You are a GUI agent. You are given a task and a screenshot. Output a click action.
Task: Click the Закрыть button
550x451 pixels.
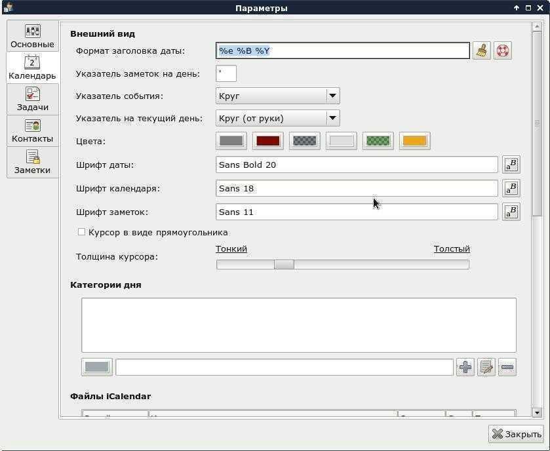(516, 434)
